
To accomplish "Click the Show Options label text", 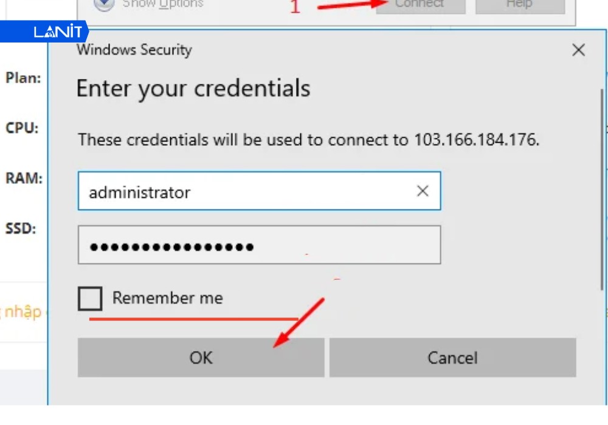I will [x=162, y=4].
